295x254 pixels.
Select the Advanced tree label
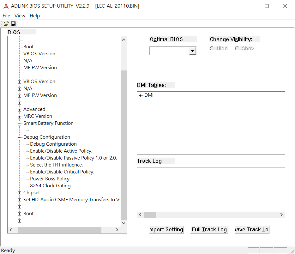[34, 109]
